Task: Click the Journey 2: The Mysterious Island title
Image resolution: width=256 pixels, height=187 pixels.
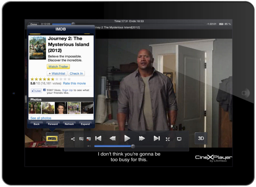Action: click(x=68, y=44)
